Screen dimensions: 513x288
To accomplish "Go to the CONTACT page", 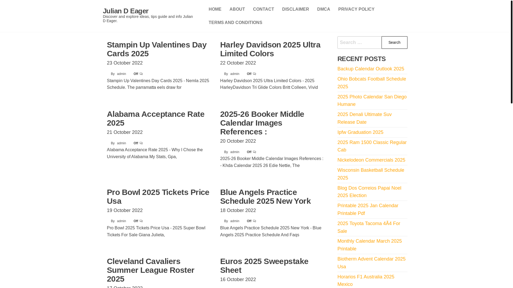I will 263,9.
